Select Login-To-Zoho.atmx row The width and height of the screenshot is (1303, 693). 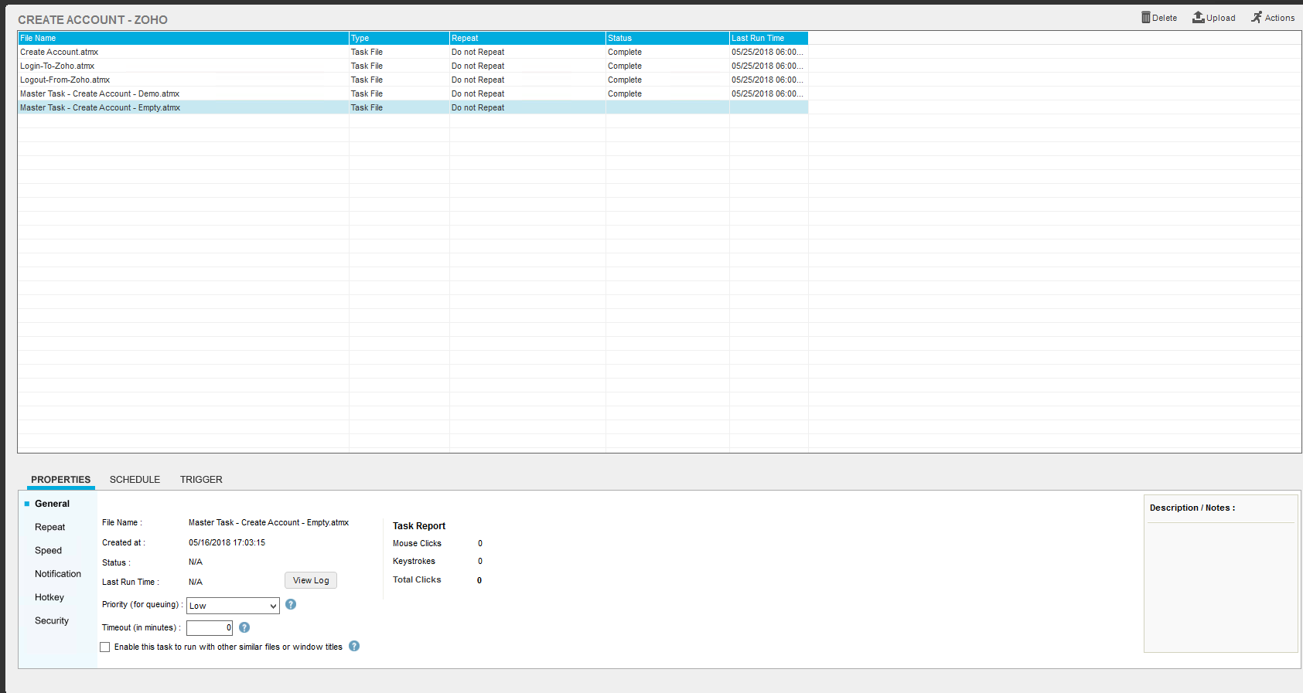(x=413, y=66)
